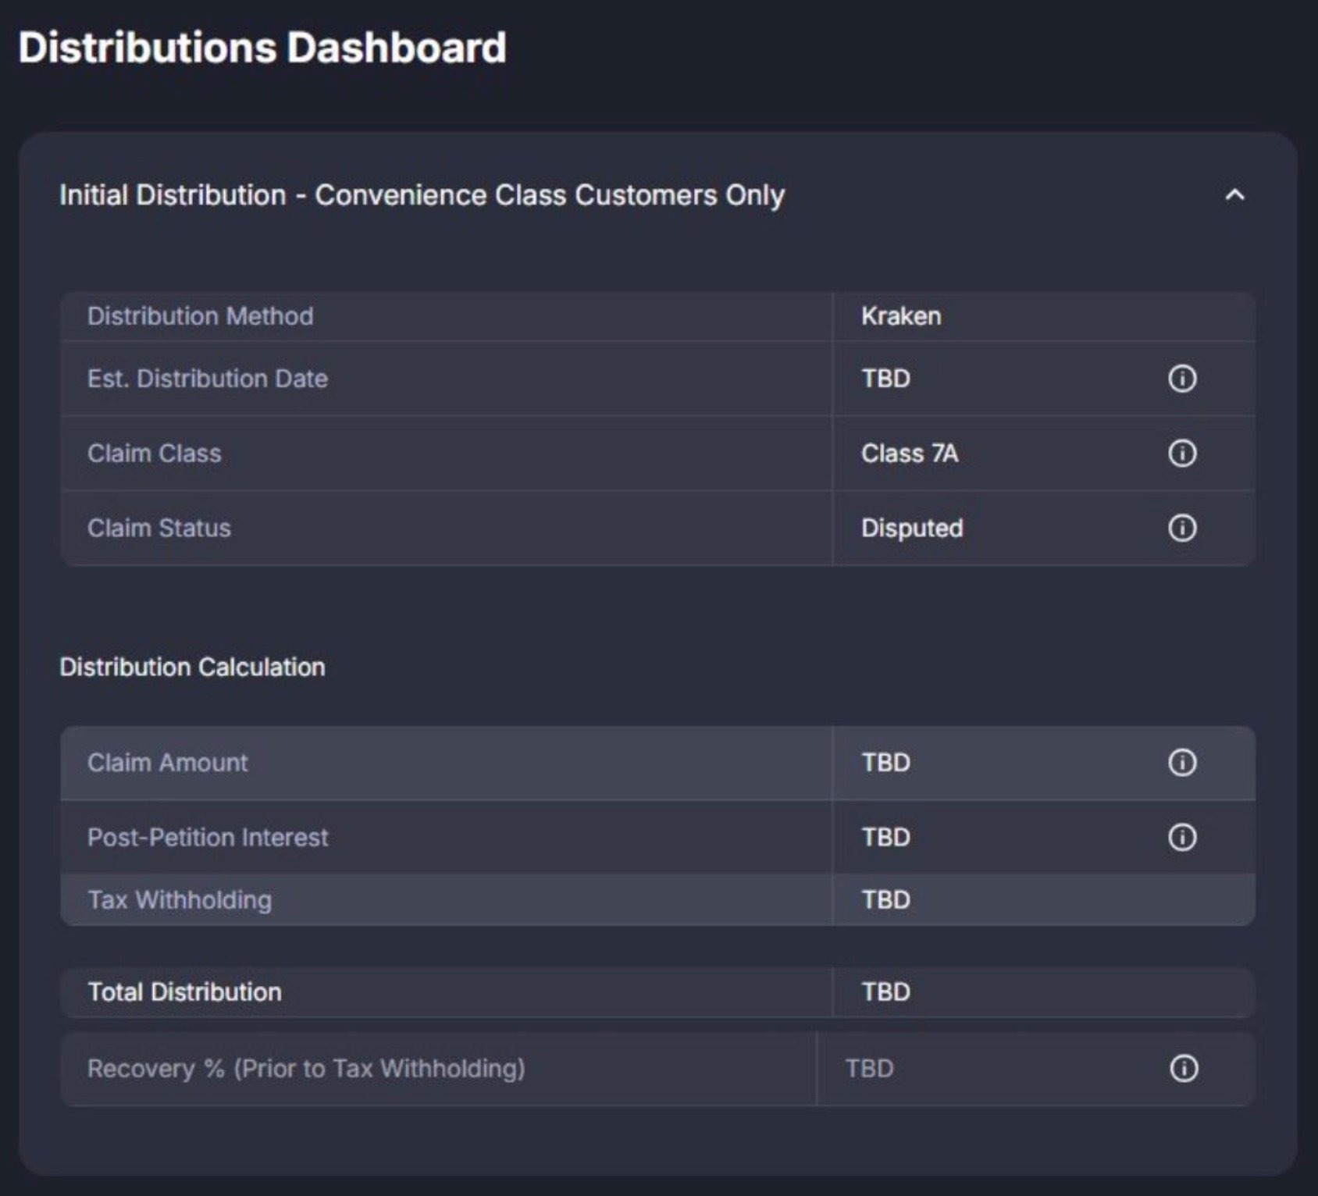Click the Recovery % (Prior to Tax Withholding) label

tap(306, 1068)
